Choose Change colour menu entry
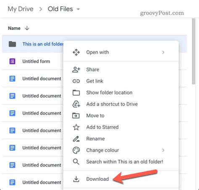The height and width of the screenshot is (190, 199). tap(121, 150)
